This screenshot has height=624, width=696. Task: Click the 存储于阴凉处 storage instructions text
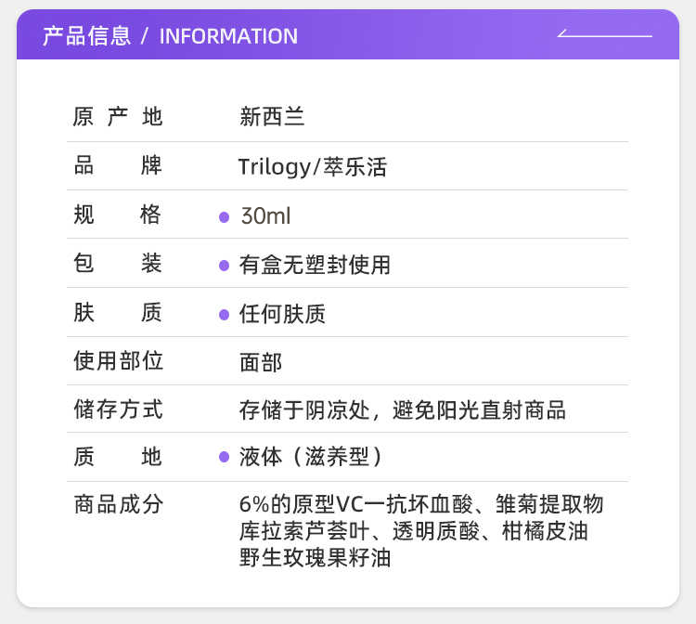pos(402,409)
